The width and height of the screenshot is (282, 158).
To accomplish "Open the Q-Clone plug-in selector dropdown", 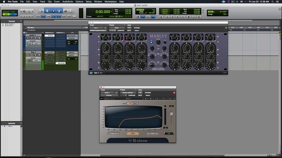I will coord(109,95).
